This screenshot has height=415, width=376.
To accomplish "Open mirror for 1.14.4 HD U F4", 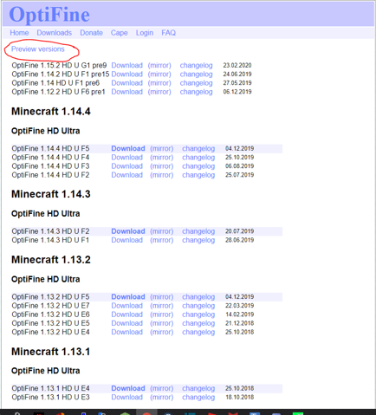I will [162, 158].
